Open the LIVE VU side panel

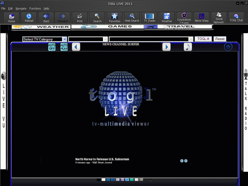(3, 101)
